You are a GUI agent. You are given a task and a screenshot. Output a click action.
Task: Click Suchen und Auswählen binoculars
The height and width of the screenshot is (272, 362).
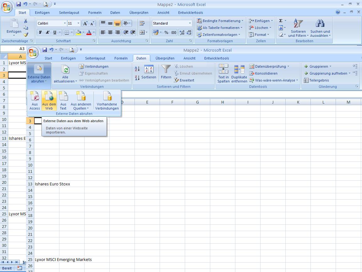coord(320,28)
